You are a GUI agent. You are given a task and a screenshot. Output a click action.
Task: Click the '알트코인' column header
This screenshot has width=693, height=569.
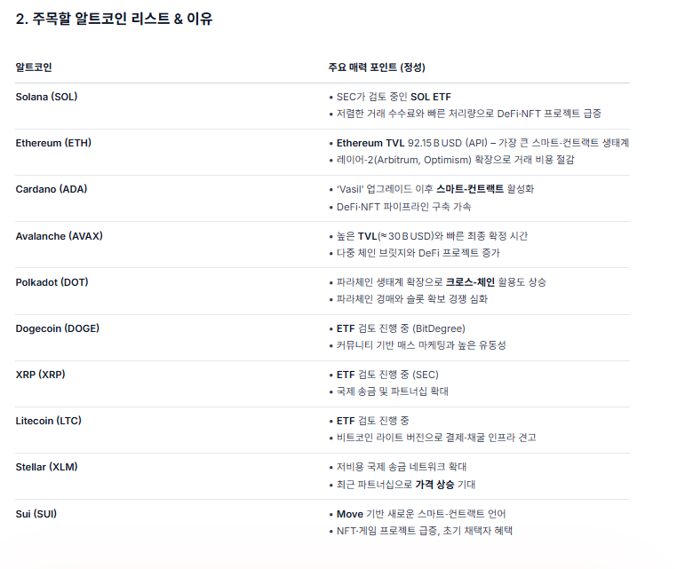coord(34,67)
